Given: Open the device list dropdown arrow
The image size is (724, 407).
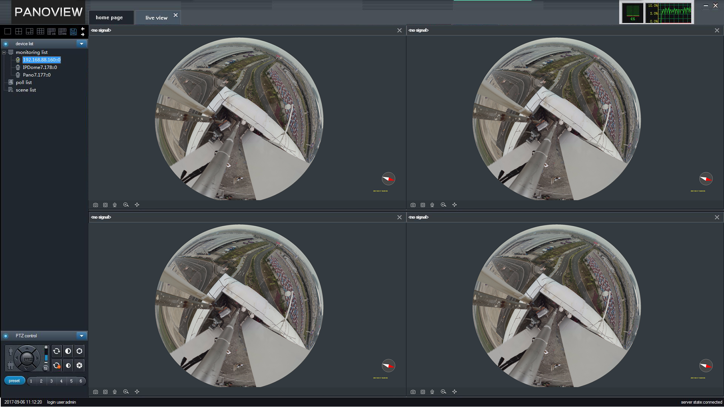Looking at the screenshot, I should tap(81, 44).
